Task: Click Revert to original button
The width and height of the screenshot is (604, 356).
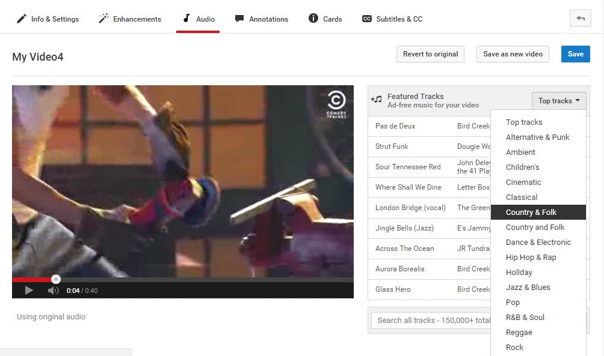Action: [x=430, y=54]
